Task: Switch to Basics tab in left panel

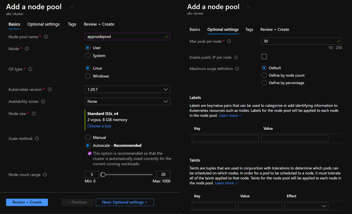Action: pyautogui.click(x=14, y=24)
